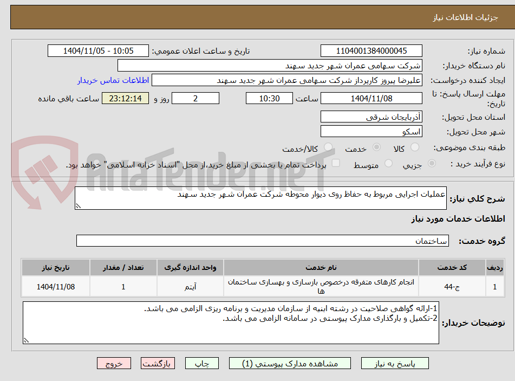Screen dimensions: 515x381
Task: Click the announcement date field 1404/11/05
Action: pos(98,50)
